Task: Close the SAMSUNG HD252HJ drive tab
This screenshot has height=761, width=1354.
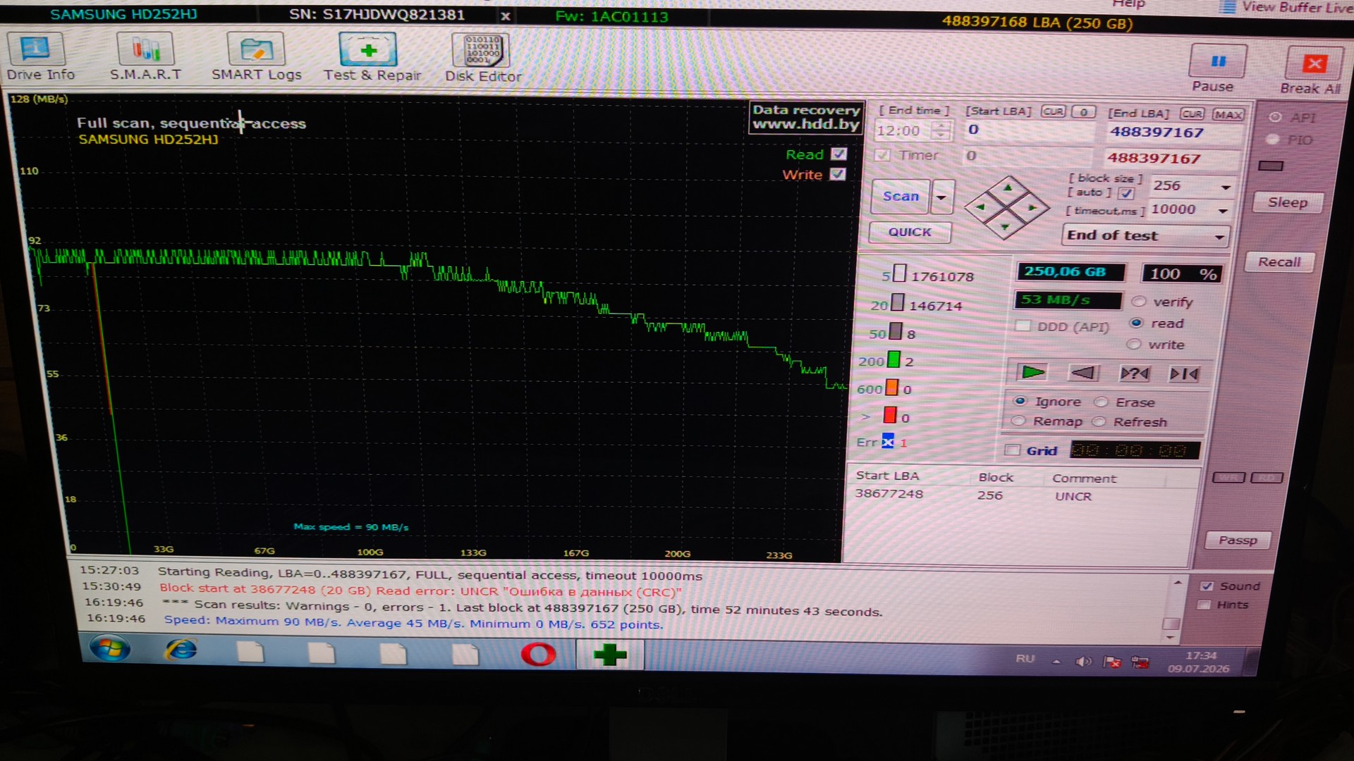Action: (x=505, y=16)
